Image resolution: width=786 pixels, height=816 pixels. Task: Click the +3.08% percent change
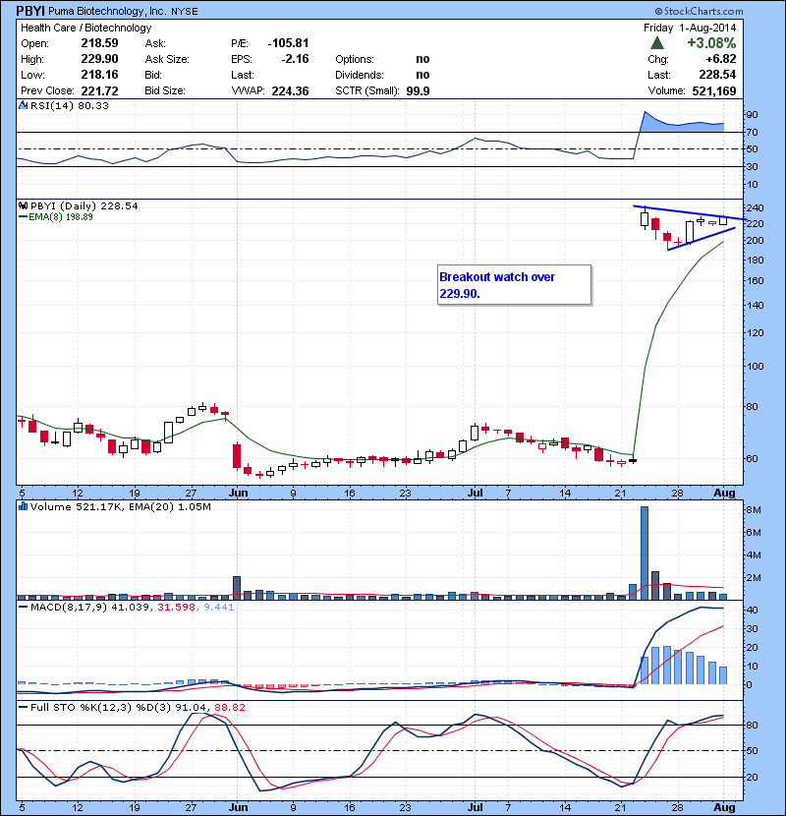(x=711, y=42)
